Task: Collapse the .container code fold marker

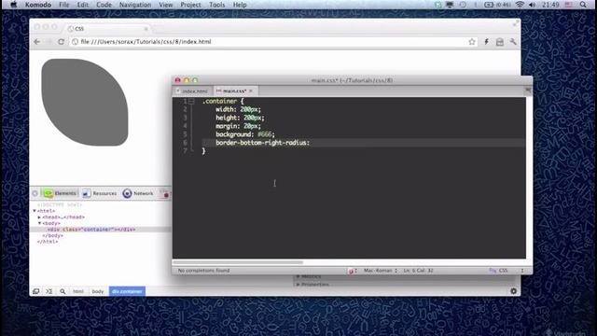Action: click(191, 102)
